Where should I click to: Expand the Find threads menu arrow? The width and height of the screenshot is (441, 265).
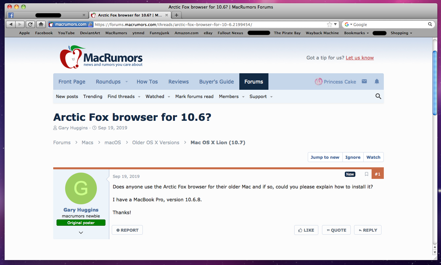point(139,97)
